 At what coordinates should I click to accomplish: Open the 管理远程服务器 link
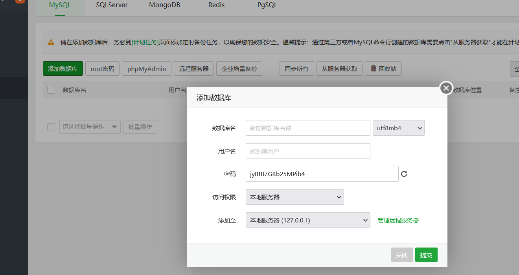point(398,220)
